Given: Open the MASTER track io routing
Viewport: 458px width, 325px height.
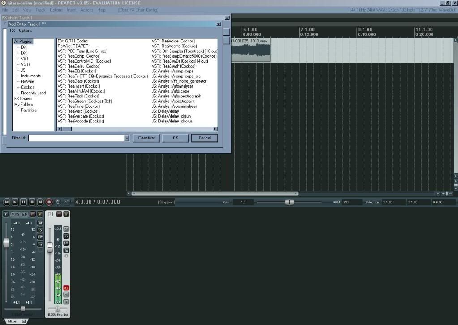Looking at the screenshot, I should tap(40, 230).
